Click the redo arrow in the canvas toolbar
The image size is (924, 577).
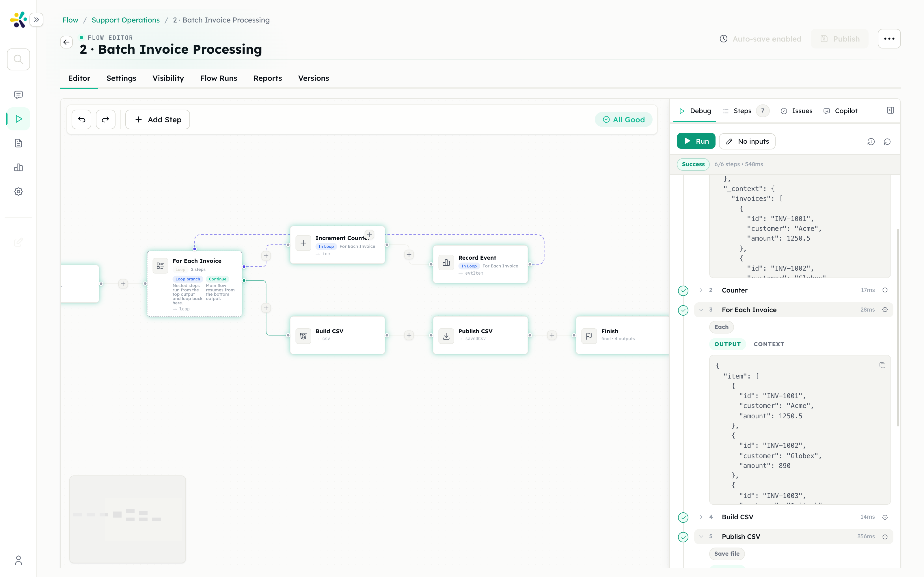point(105,119)
